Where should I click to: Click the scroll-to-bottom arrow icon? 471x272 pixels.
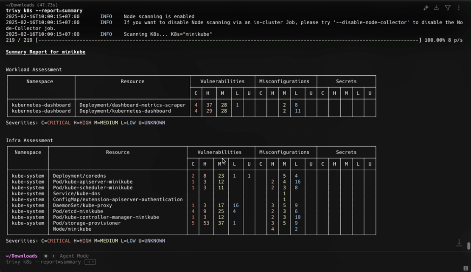coord(459,243)
